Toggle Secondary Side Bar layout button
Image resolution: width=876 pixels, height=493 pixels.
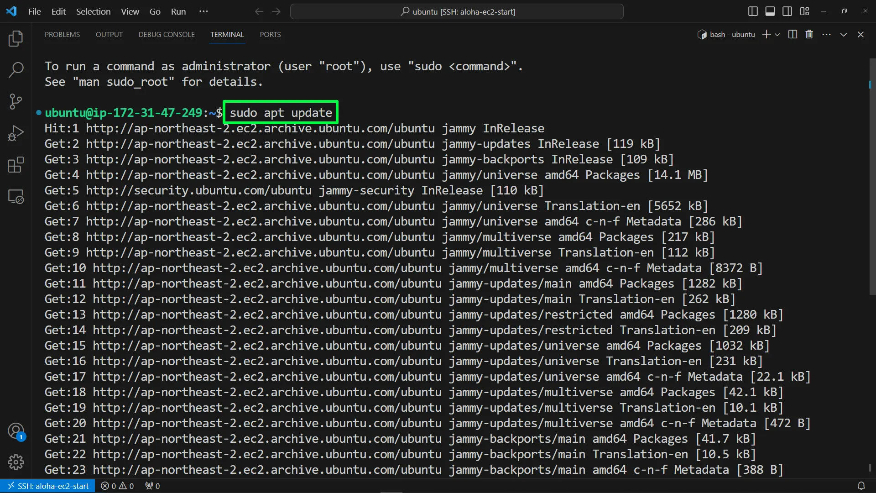[x=787, y=11]
